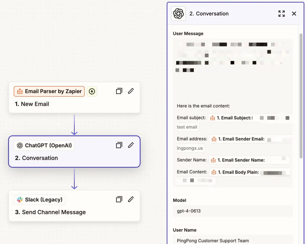Edit the ChatGPT Conversation step with pencil
305x244 pixels.
click(x=131, y=145)
